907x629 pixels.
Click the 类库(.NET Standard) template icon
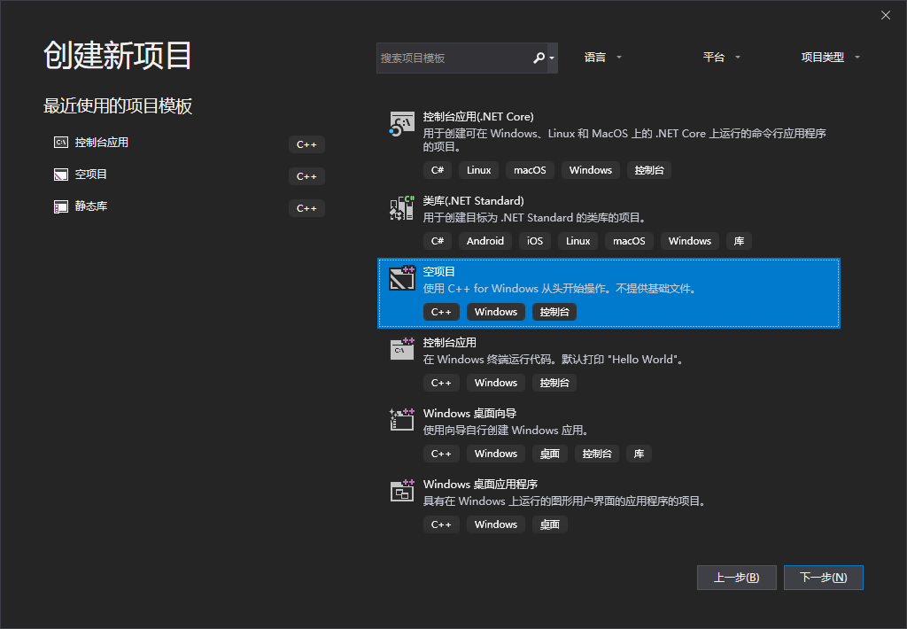[x=401, y=207]
